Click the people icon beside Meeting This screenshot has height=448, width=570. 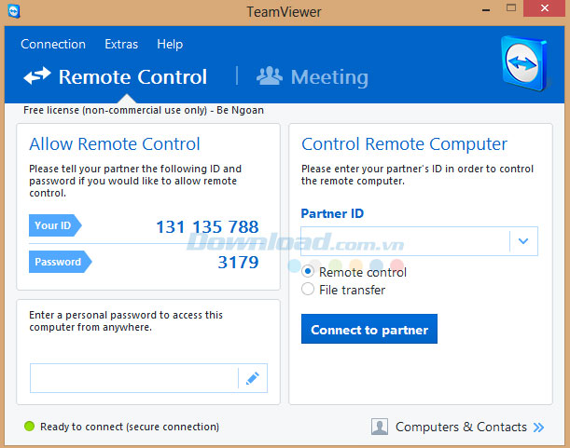pyautogui.click(x=270, y=76)
